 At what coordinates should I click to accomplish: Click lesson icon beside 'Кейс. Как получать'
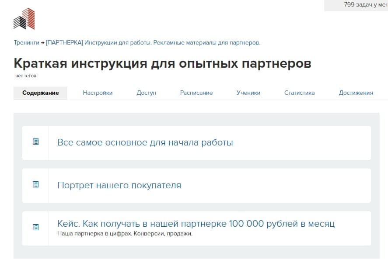35,227
